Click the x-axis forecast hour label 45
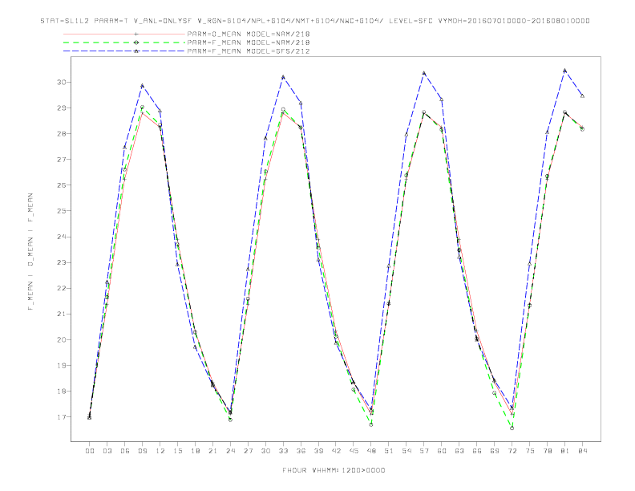Image resolution: width=635 pixels, height=491 pixels. coord(354,451)
